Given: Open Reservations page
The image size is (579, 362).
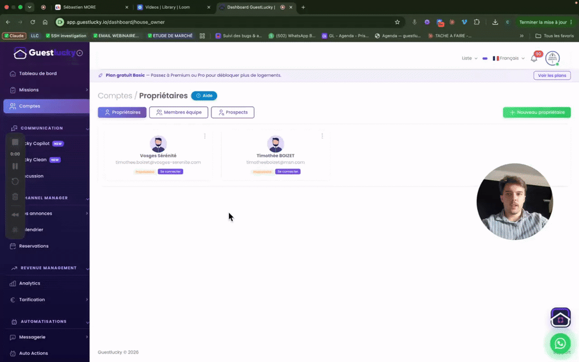Looking at the screenshot, I should [33, 246].
